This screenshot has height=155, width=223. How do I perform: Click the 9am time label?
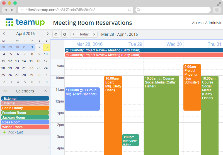point(60,66)
